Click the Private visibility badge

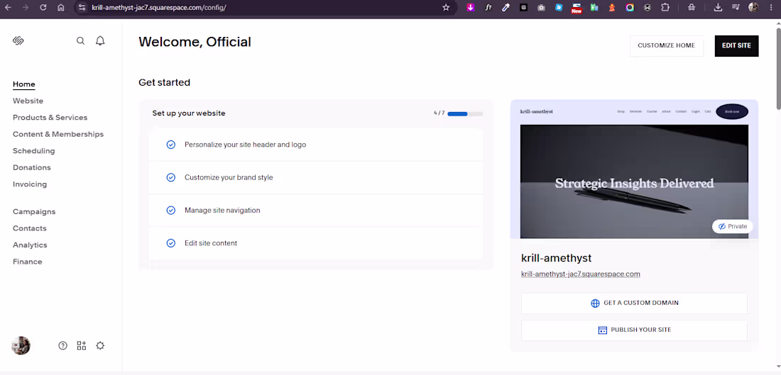[x=732, y=226]
